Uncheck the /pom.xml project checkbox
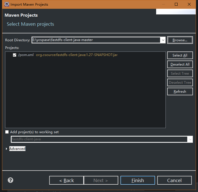198x192 pixels. point(14,55)
